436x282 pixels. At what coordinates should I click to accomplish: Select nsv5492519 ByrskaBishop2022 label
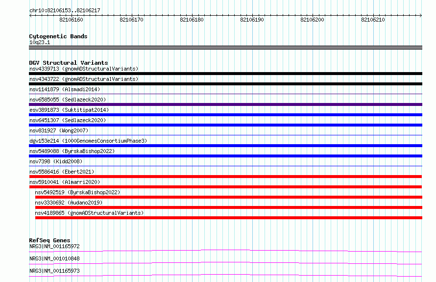point(77,192)
